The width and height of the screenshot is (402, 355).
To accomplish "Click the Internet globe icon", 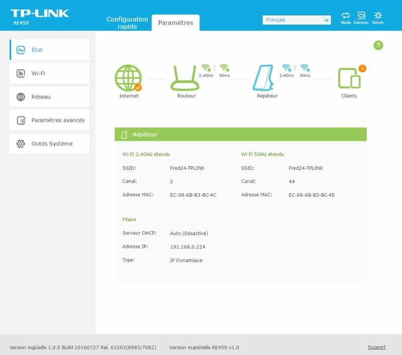I will 128,78.
